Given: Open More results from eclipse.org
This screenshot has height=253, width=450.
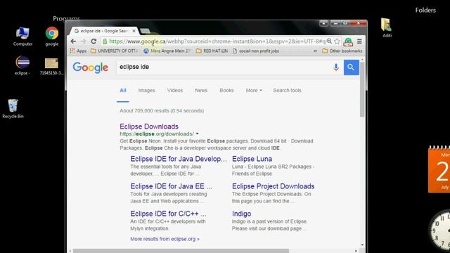Looking at the screenshot, I should pos(165,239).
